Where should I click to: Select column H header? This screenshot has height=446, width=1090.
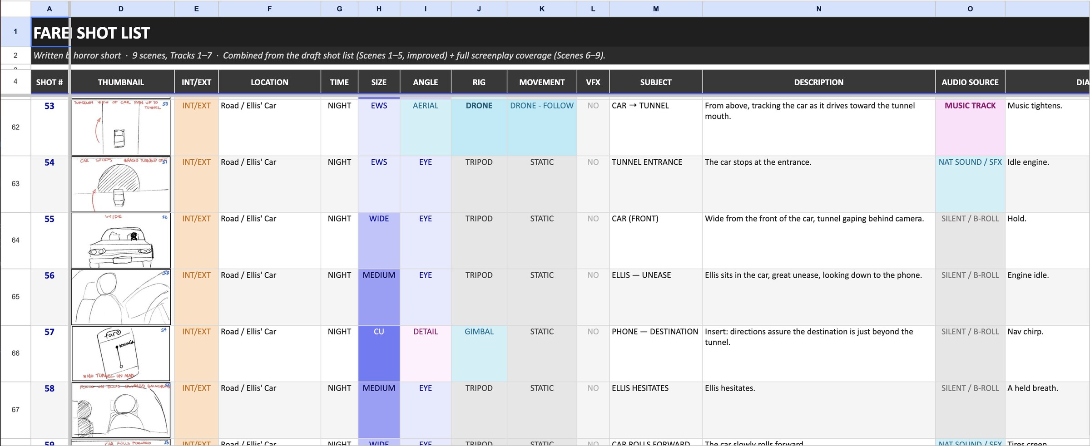379,9
